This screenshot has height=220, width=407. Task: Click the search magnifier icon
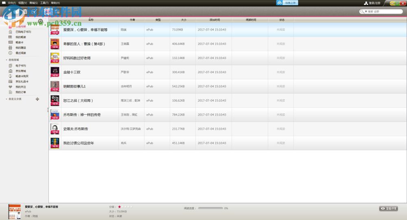362,11
